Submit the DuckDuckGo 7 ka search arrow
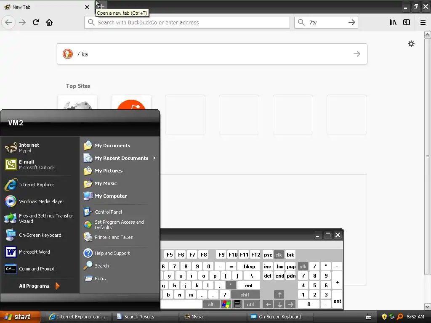The height and width of the screenshot is (323, 431). [x=357, y=54]
